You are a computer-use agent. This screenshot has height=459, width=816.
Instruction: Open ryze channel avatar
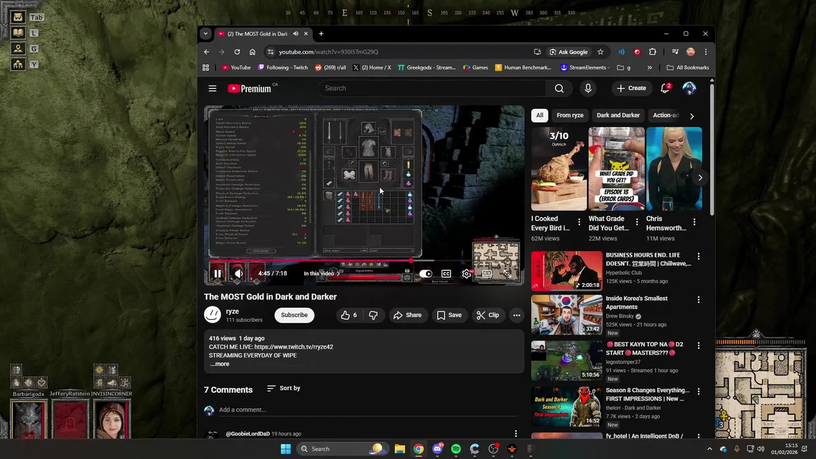coord(212,315)
